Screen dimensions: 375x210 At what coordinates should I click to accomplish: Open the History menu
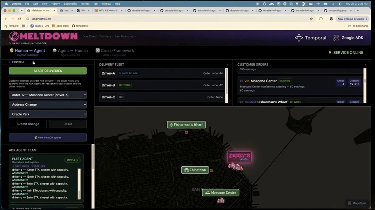point(55,4)
